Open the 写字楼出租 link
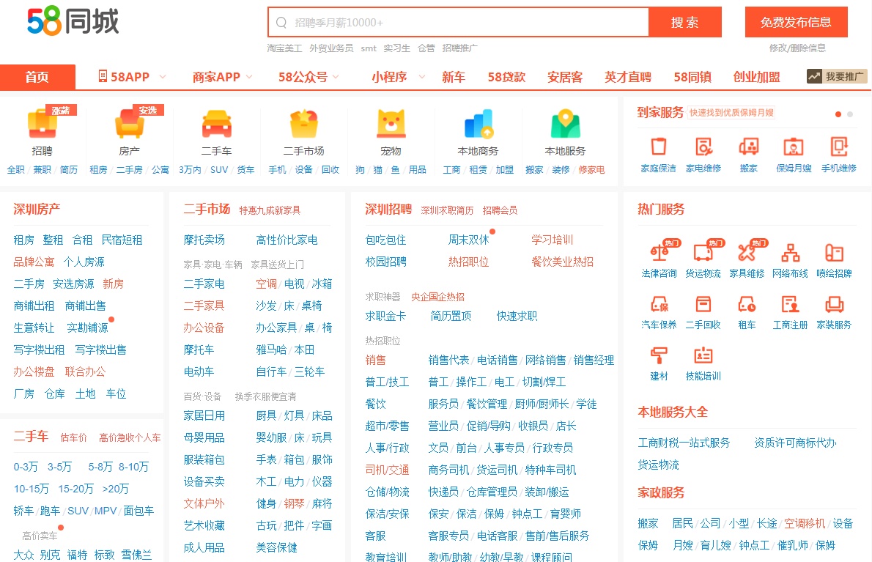The height and width of the screenshot is (562, 872). point(39,350)
